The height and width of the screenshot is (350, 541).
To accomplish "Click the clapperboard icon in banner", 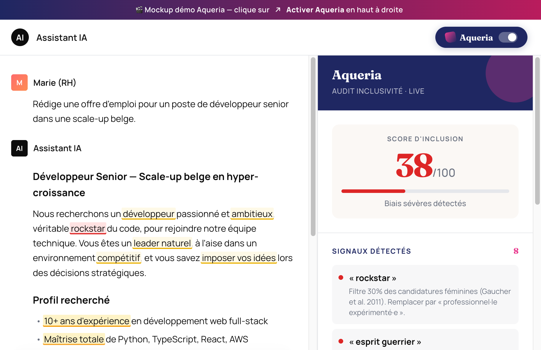I will point(139,10).
